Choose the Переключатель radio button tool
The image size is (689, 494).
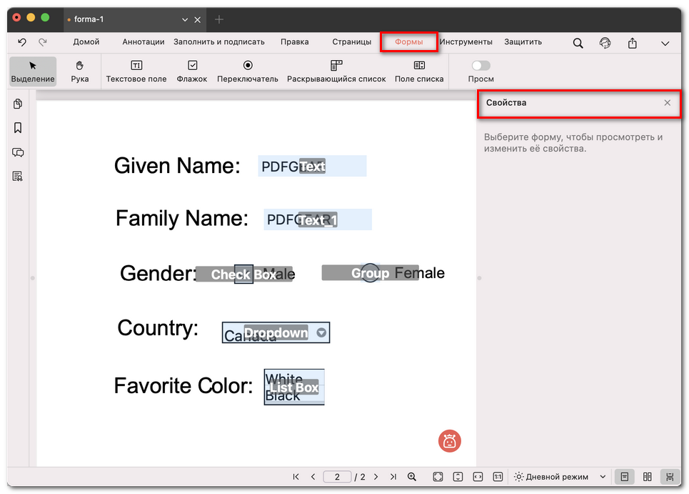(x=247, y=71)
